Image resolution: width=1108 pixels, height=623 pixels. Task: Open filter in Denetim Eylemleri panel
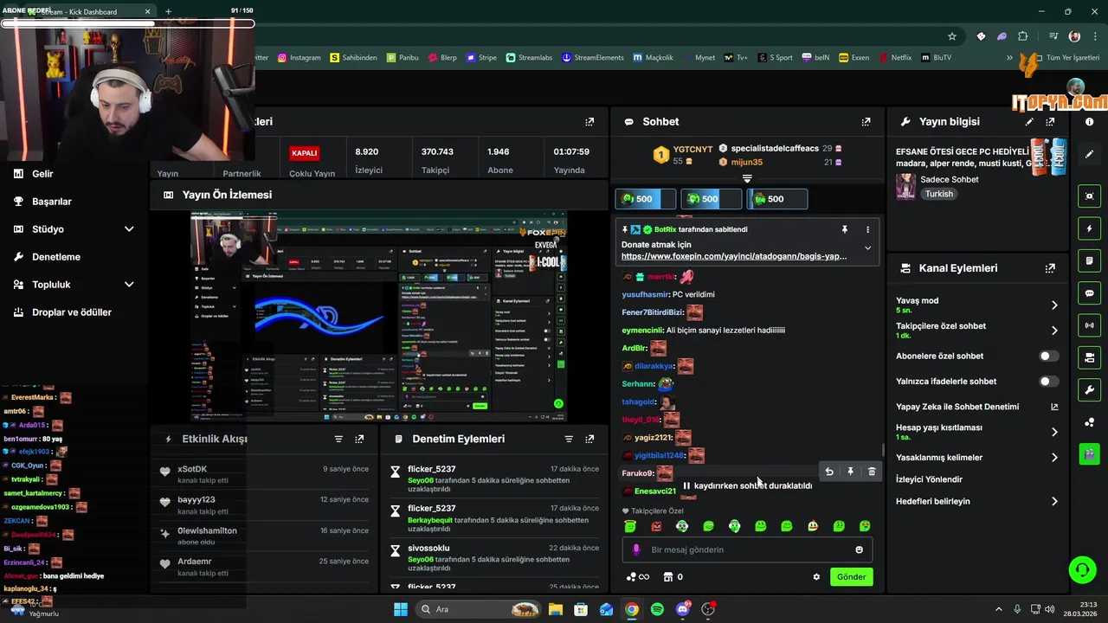click(x=569, y=439)
